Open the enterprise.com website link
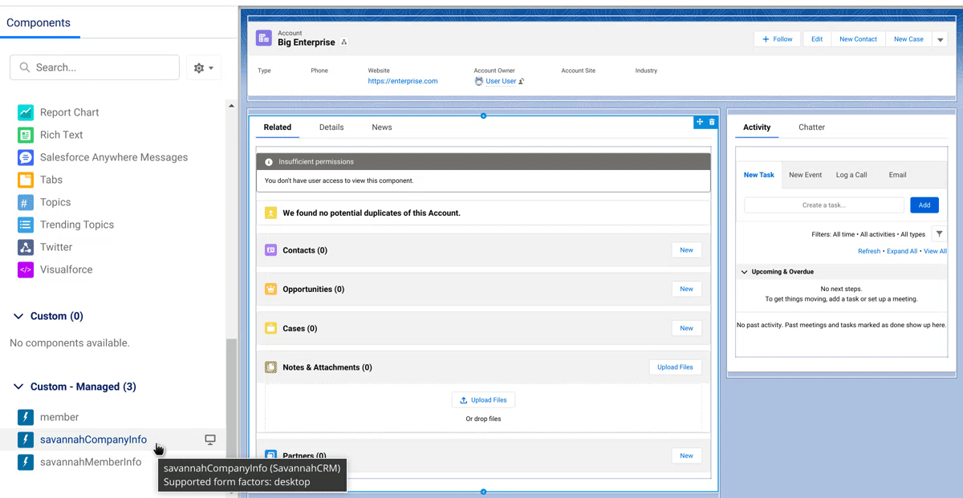 [x=403, y=81]
